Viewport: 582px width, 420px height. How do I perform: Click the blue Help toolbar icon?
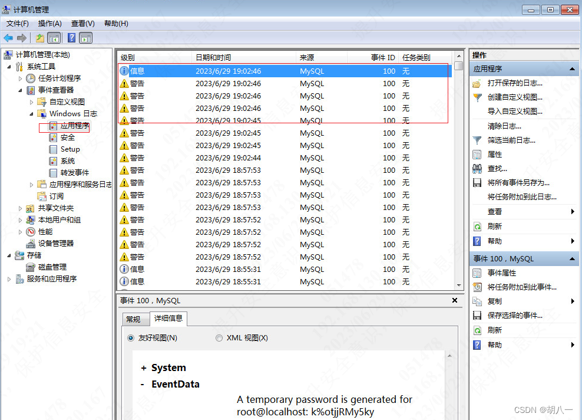[x=72, y=38]
